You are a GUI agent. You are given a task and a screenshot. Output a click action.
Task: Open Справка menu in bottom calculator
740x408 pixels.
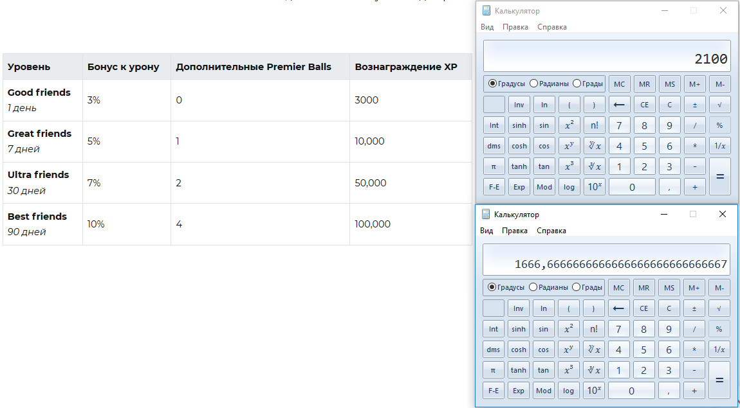pos(551,231)
